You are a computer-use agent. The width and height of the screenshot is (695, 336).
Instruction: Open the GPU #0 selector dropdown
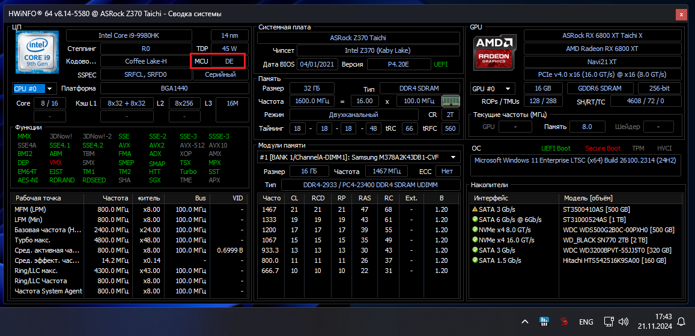click(x=493, y=89)
